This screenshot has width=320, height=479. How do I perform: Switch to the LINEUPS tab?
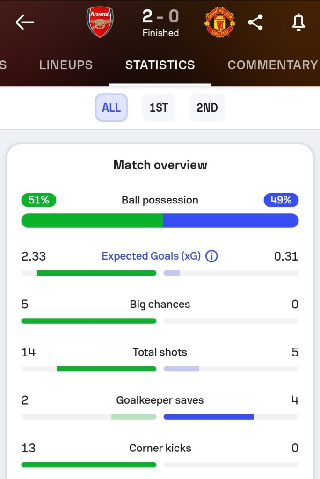65,65
